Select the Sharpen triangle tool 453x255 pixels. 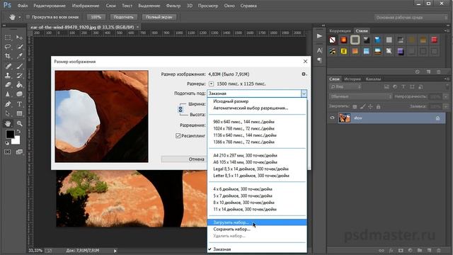pos(8,94)
